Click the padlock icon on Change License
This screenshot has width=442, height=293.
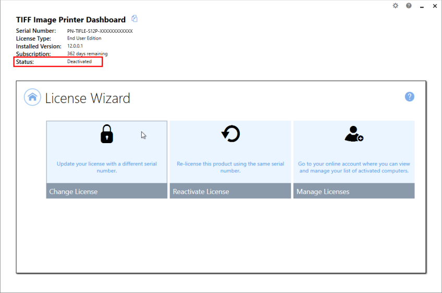click(x=107, y=134)
